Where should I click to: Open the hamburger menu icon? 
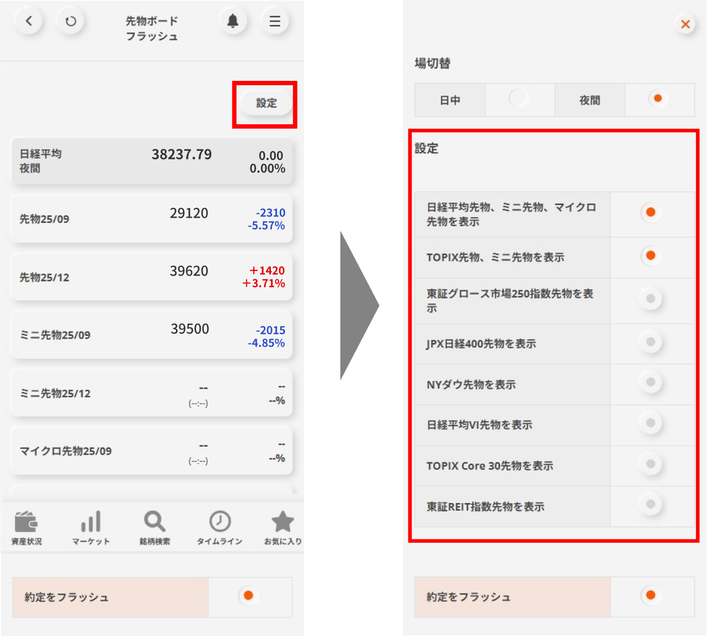click(x=275, y=21)
